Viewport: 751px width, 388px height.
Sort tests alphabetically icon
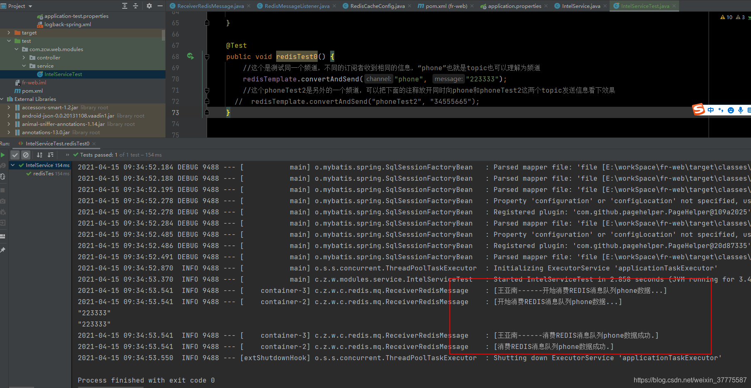(x=40, y=155)
